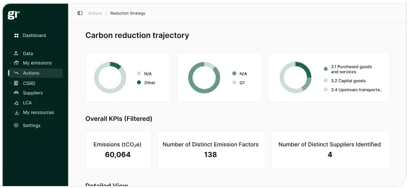Click the 'Other' legend label
Image resolution: width=410 pixels, height=188 pixels.
point(149,82)
